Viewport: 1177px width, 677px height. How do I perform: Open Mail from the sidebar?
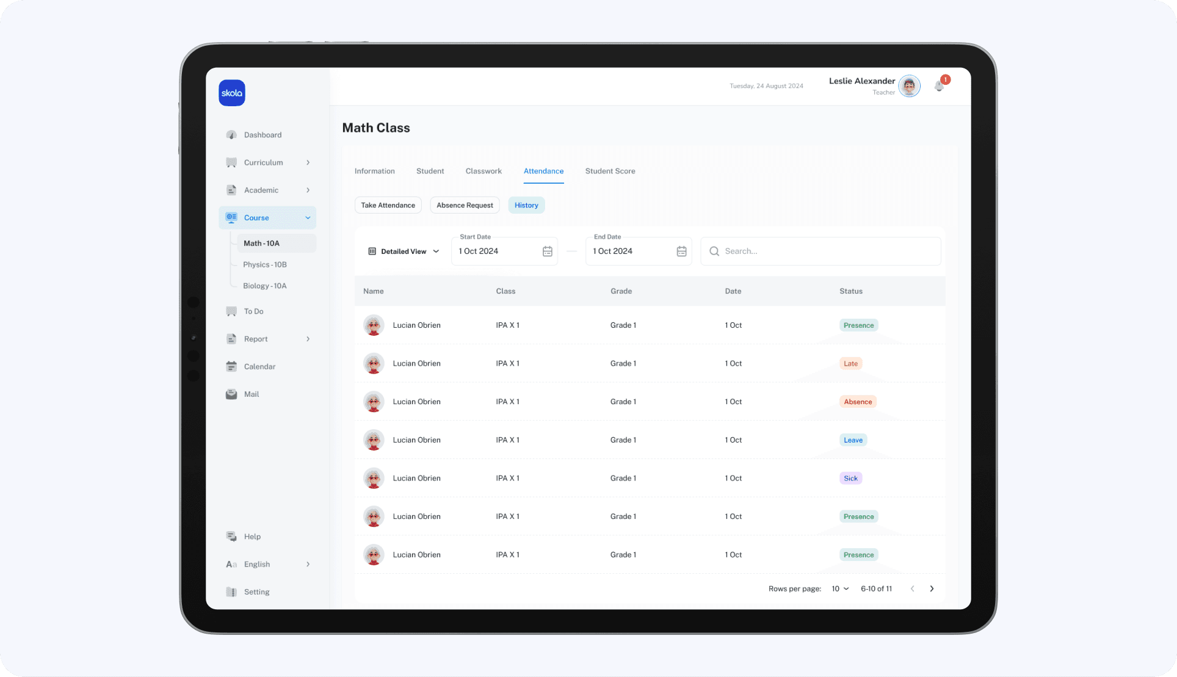(251, 394)
